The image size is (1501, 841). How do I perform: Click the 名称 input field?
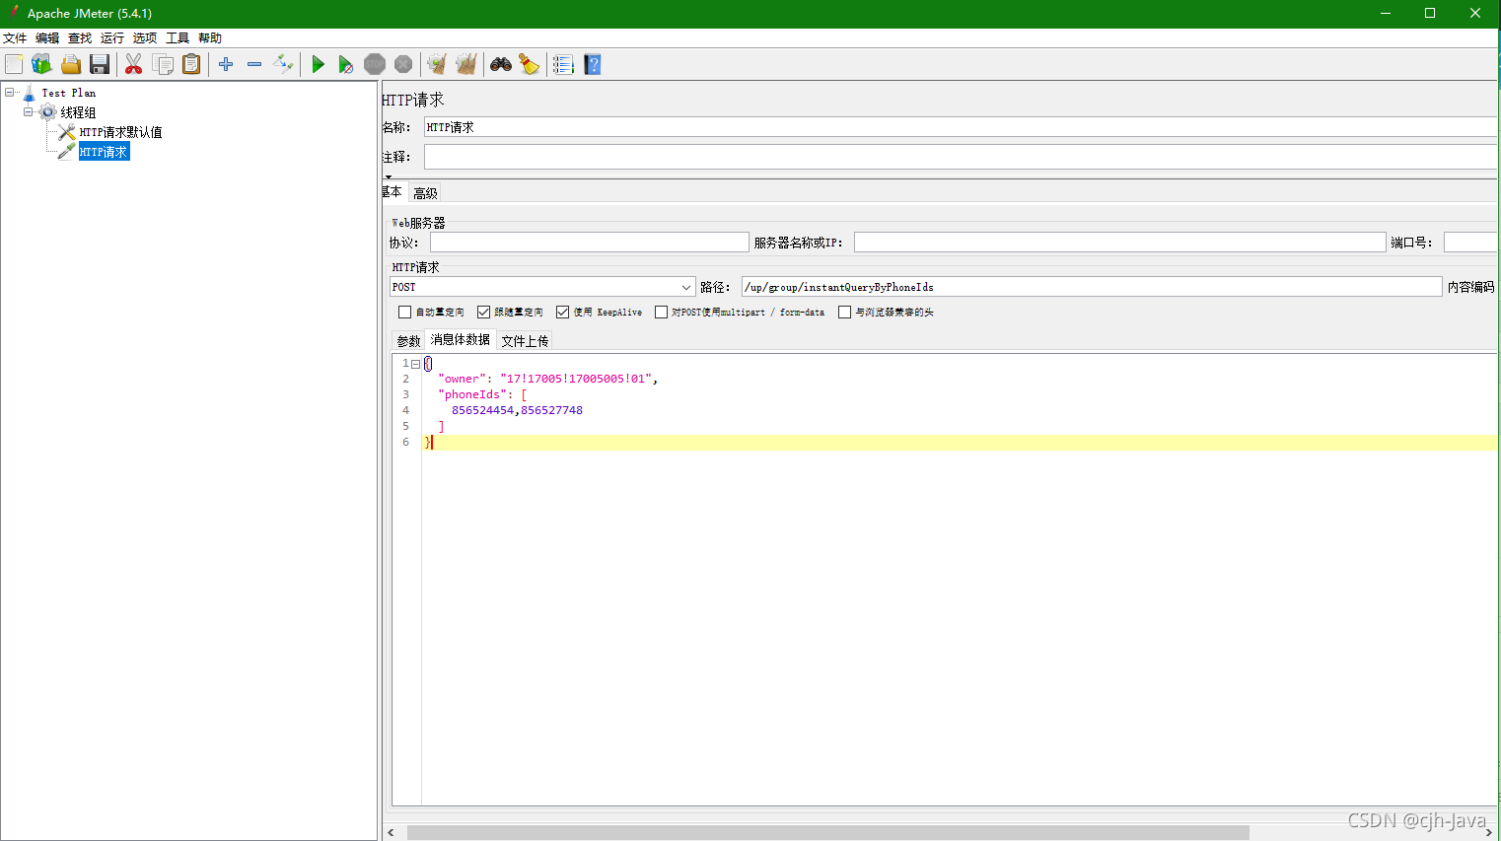pyautogui.click(x=961, y=127)
